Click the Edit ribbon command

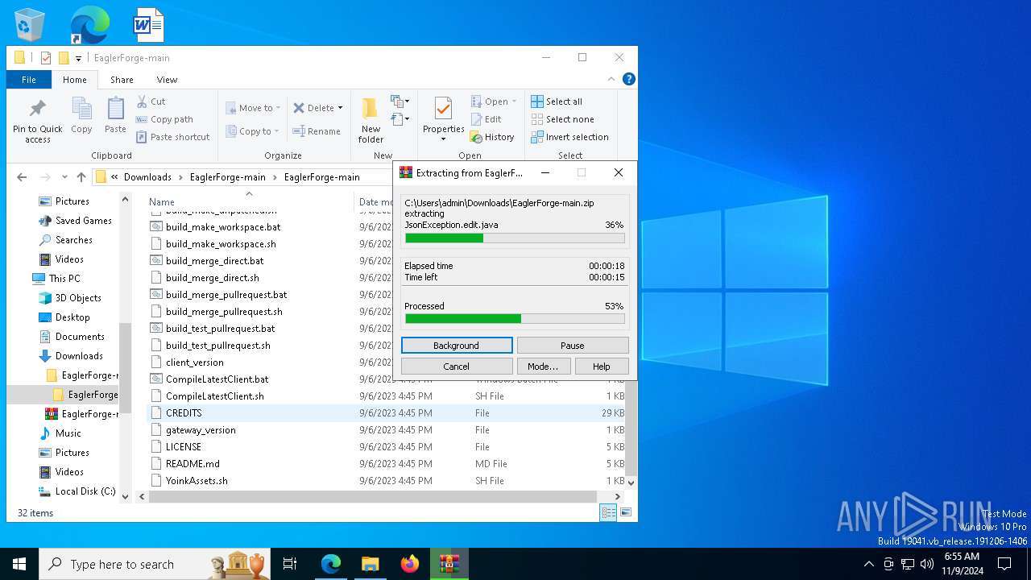(487, 119)
